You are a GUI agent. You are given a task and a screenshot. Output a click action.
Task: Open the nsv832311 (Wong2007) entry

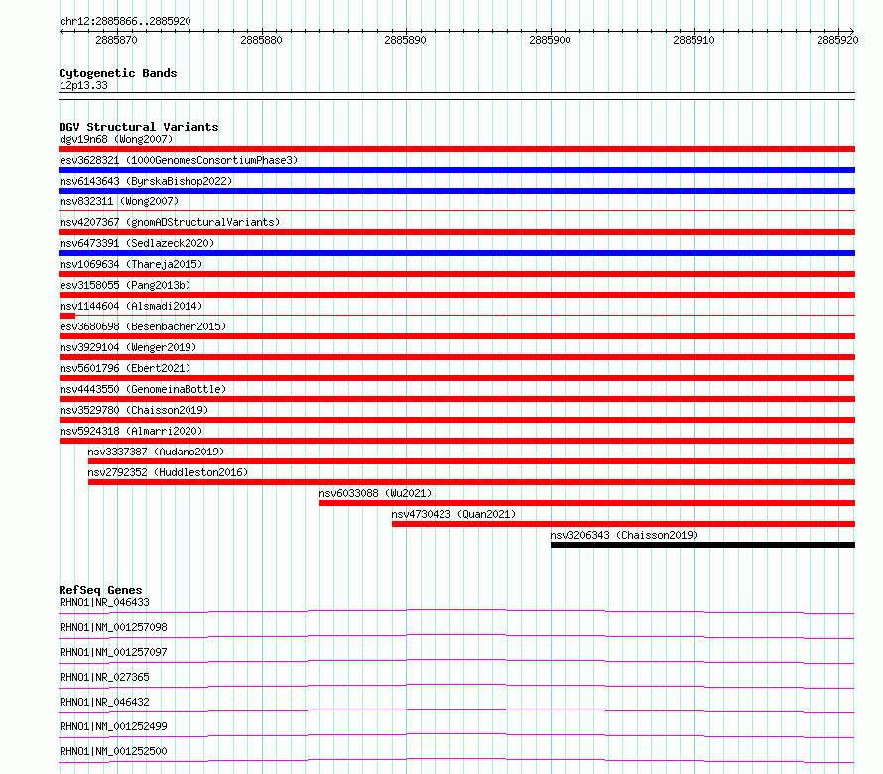(119, 201)
